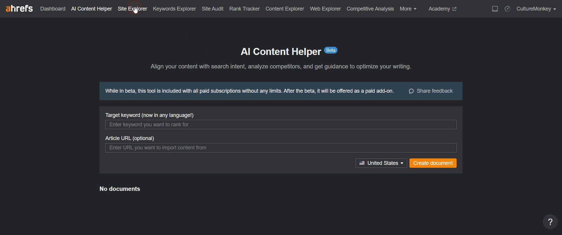562x235 pixels.
Task: Open Keywords Explorer
Action: [x=174, y=9]
